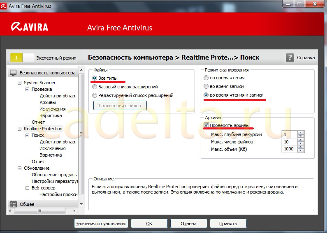This screenshot has width=327, height=233.
Task: Toggle the Экспертный режим switch
Action: click(22, 58)
